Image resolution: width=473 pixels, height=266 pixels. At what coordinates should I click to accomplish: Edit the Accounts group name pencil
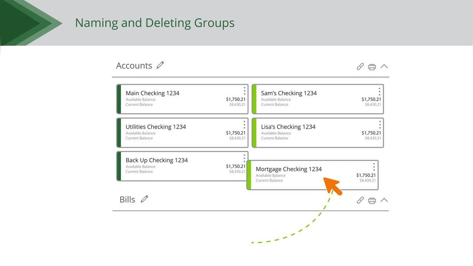160,65
